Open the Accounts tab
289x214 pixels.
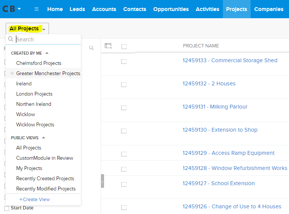pos(104,9)
